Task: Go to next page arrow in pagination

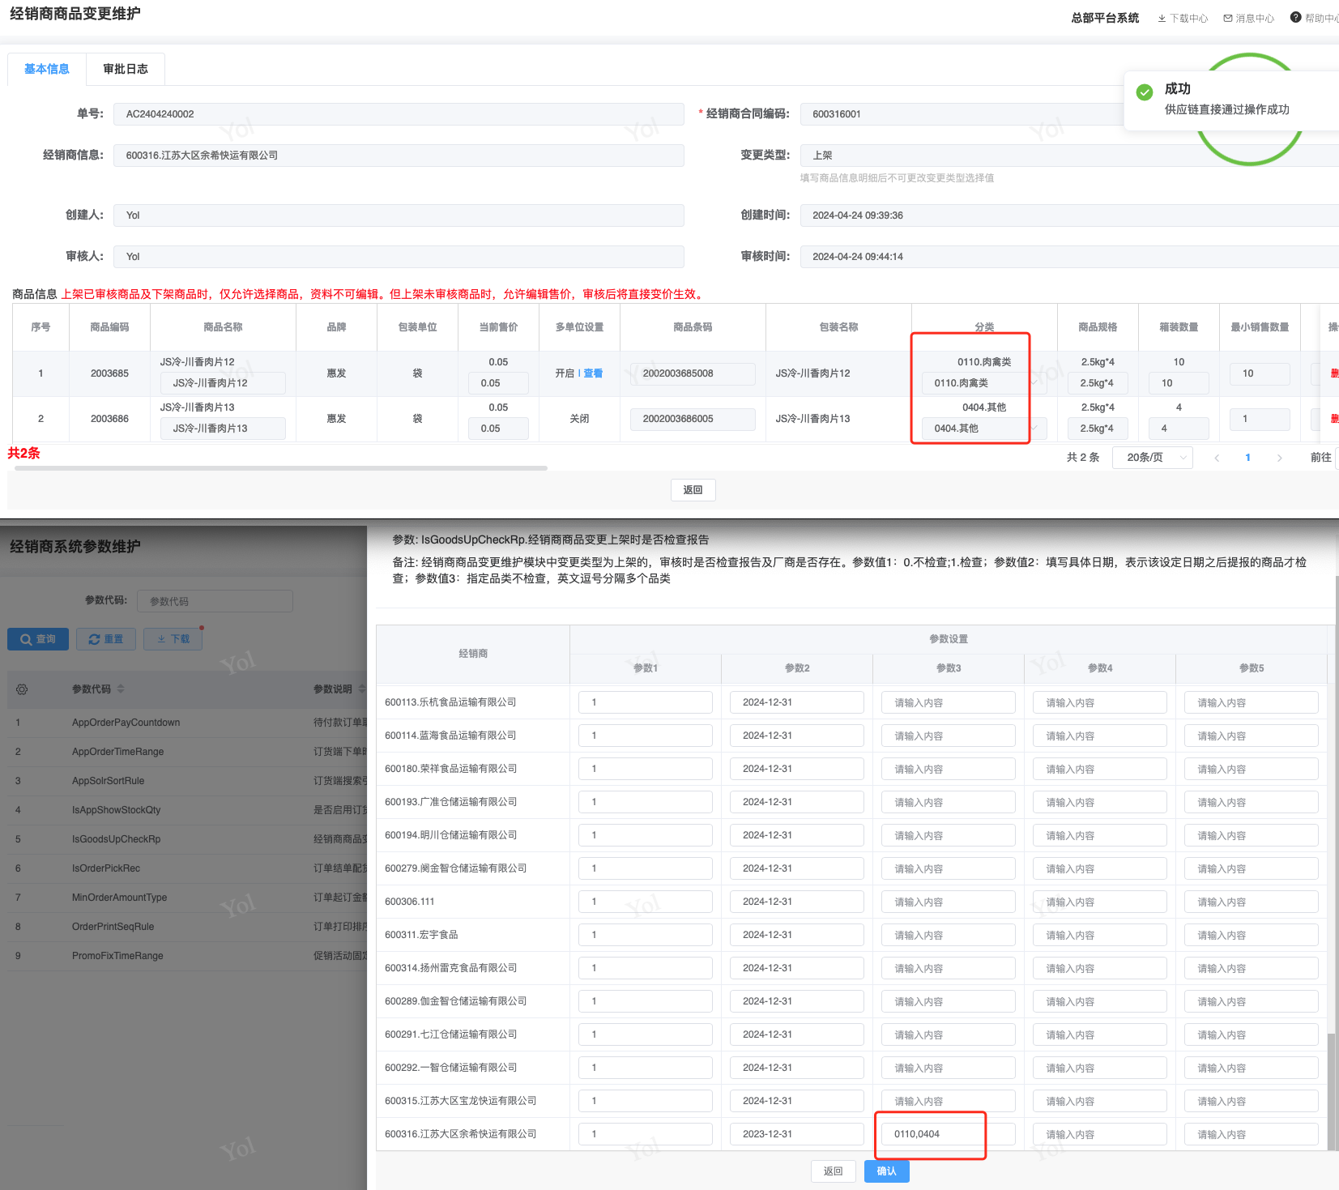Action: point(1279,458)
